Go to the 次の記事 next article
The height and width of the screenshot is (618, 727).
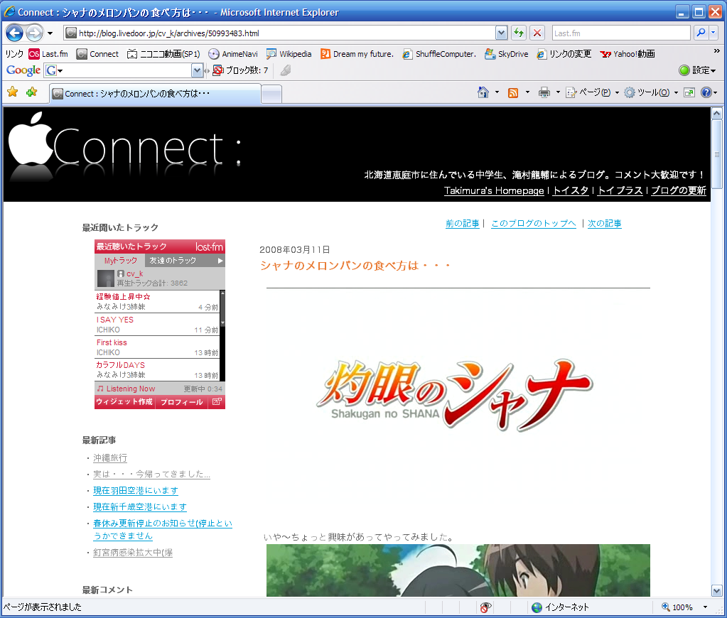[605, 224]
